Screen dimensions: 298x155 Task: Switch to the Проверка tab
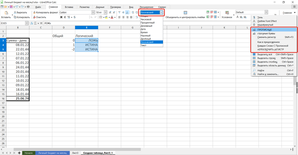tap(115, 7)
